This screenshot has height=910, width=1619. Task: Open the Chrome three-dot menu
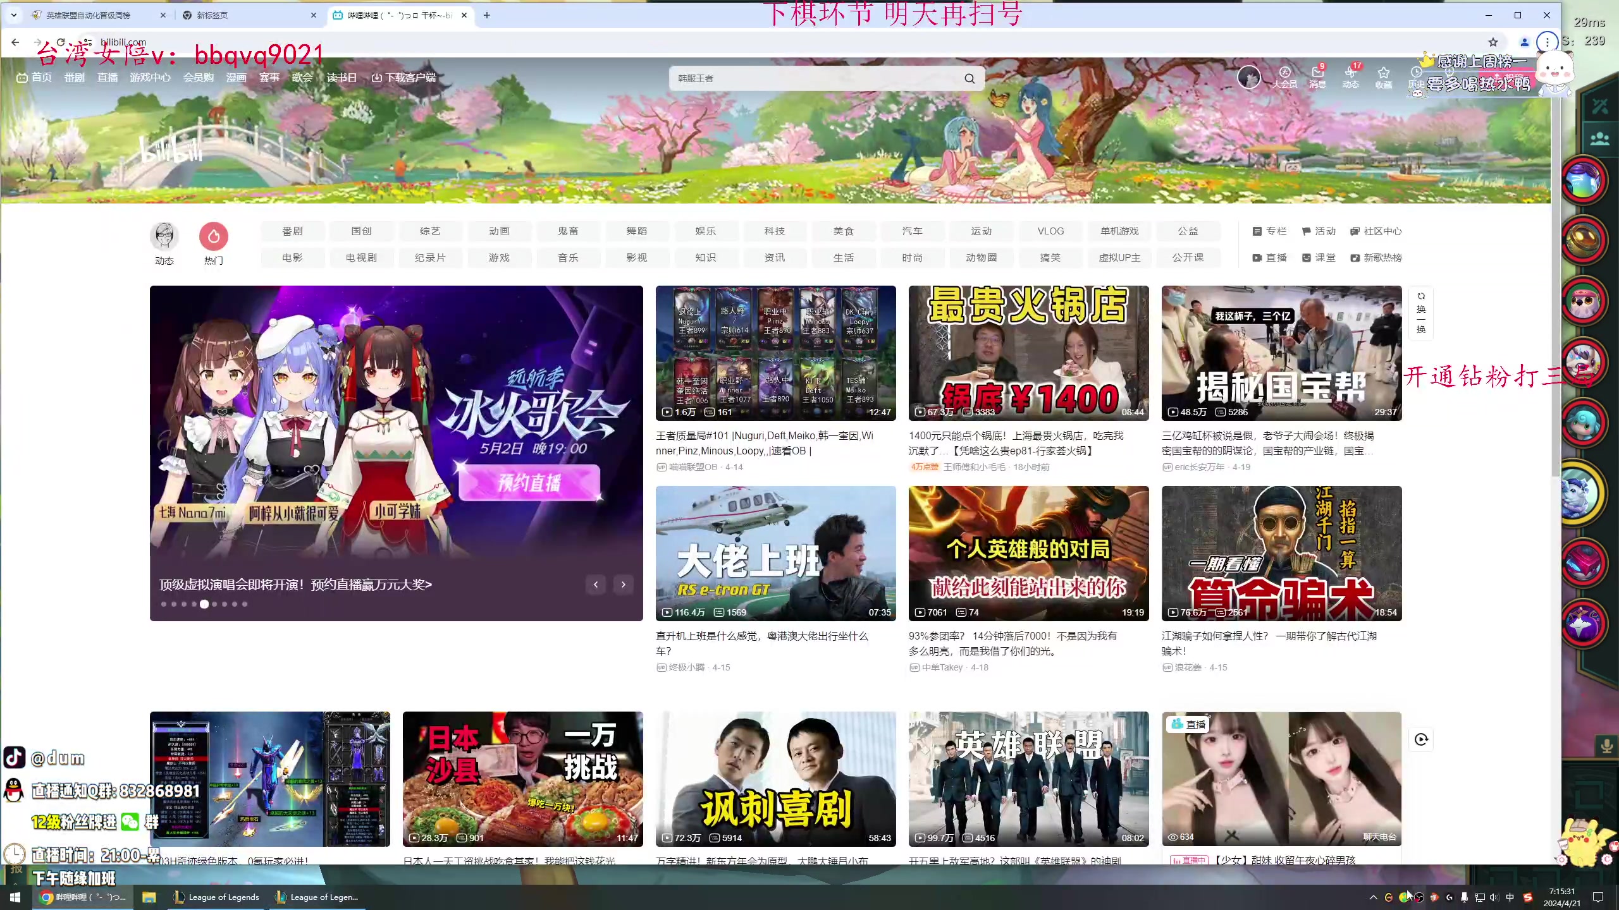(x=1547, y=42)
